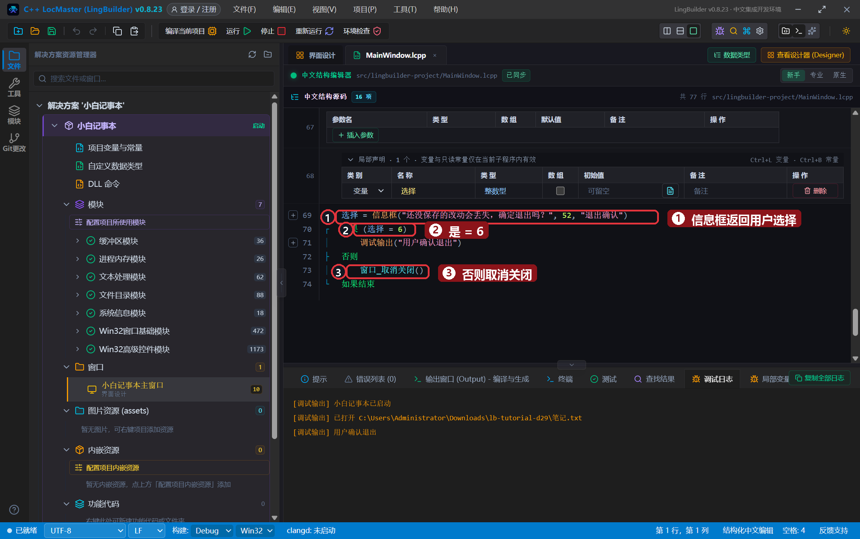This screenshot has height=539, width=860.
Task: Switch to the 错误列表 (0) tab
Action: pyautogui.click(x=370, y=379)
